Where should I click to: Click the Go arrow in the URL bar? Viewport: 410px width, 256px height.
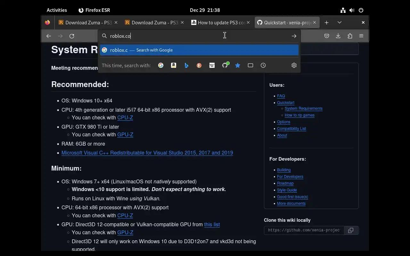point(294,36)
